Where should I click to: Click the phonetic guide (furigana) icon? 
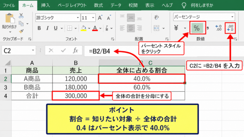pyautogui.click(x=107, y=28)
